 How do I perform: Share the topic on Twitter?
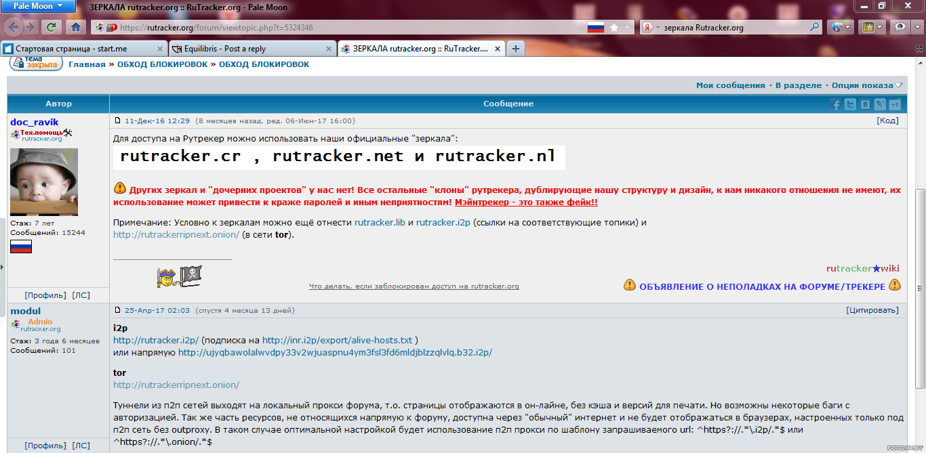coord(850,104)
